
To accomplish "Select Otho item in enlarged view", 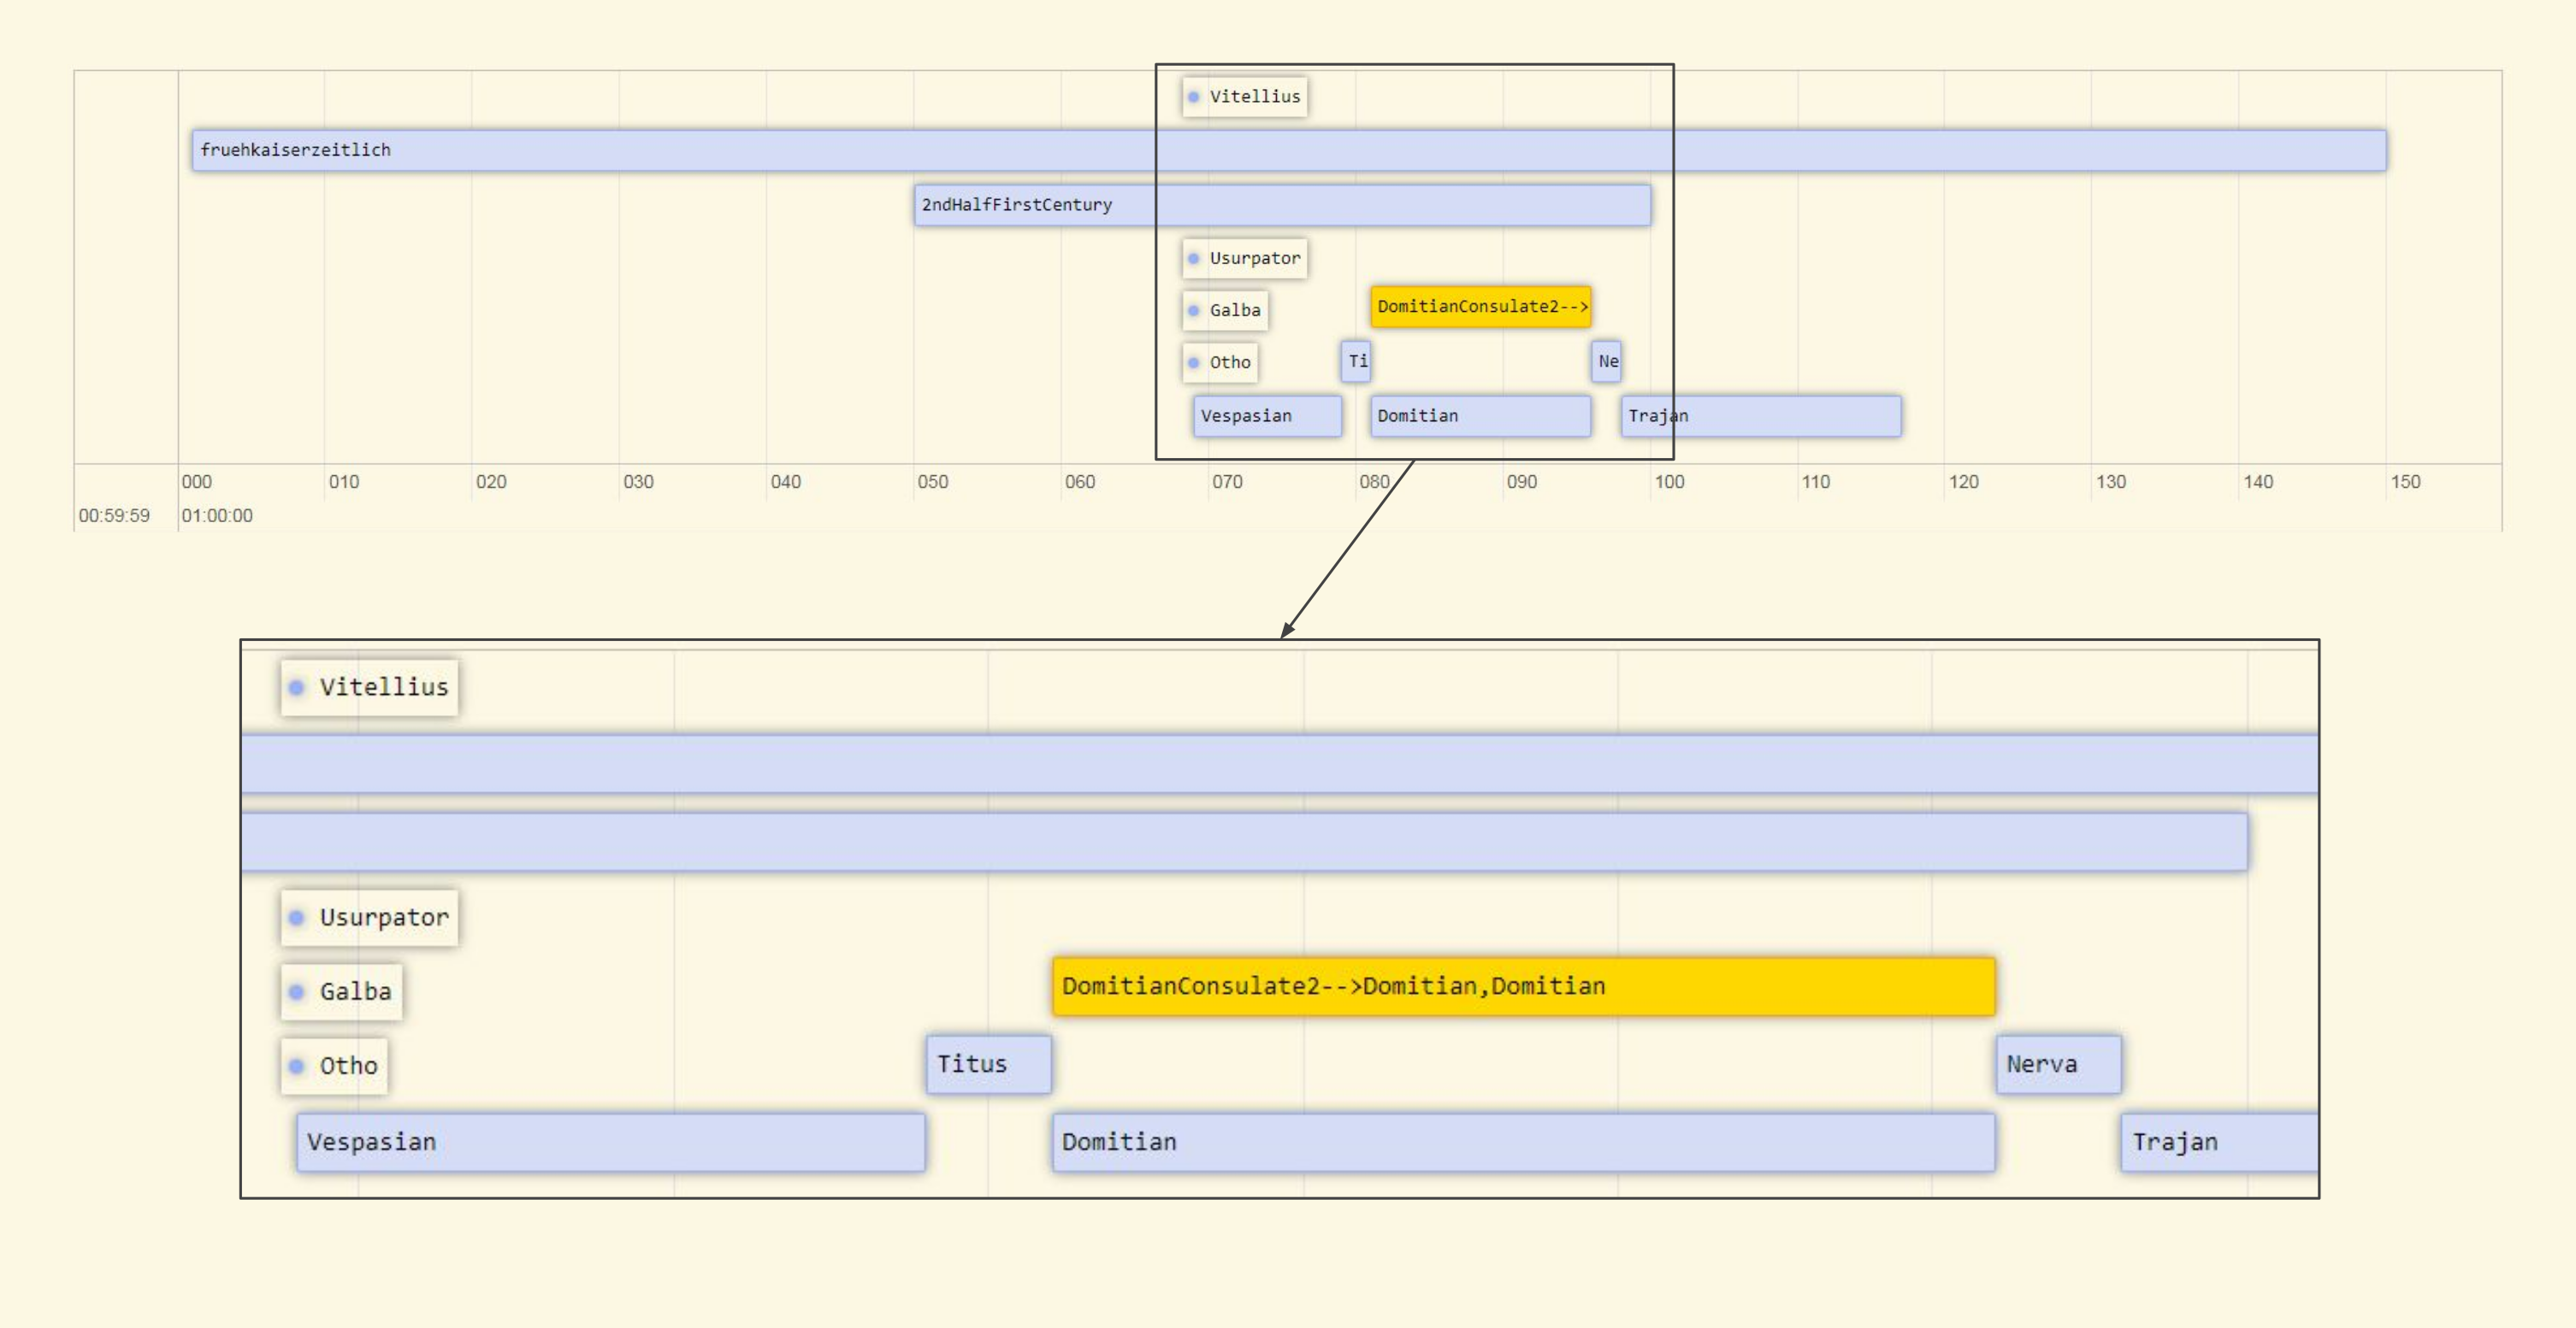I will [x=335, y=1067].
